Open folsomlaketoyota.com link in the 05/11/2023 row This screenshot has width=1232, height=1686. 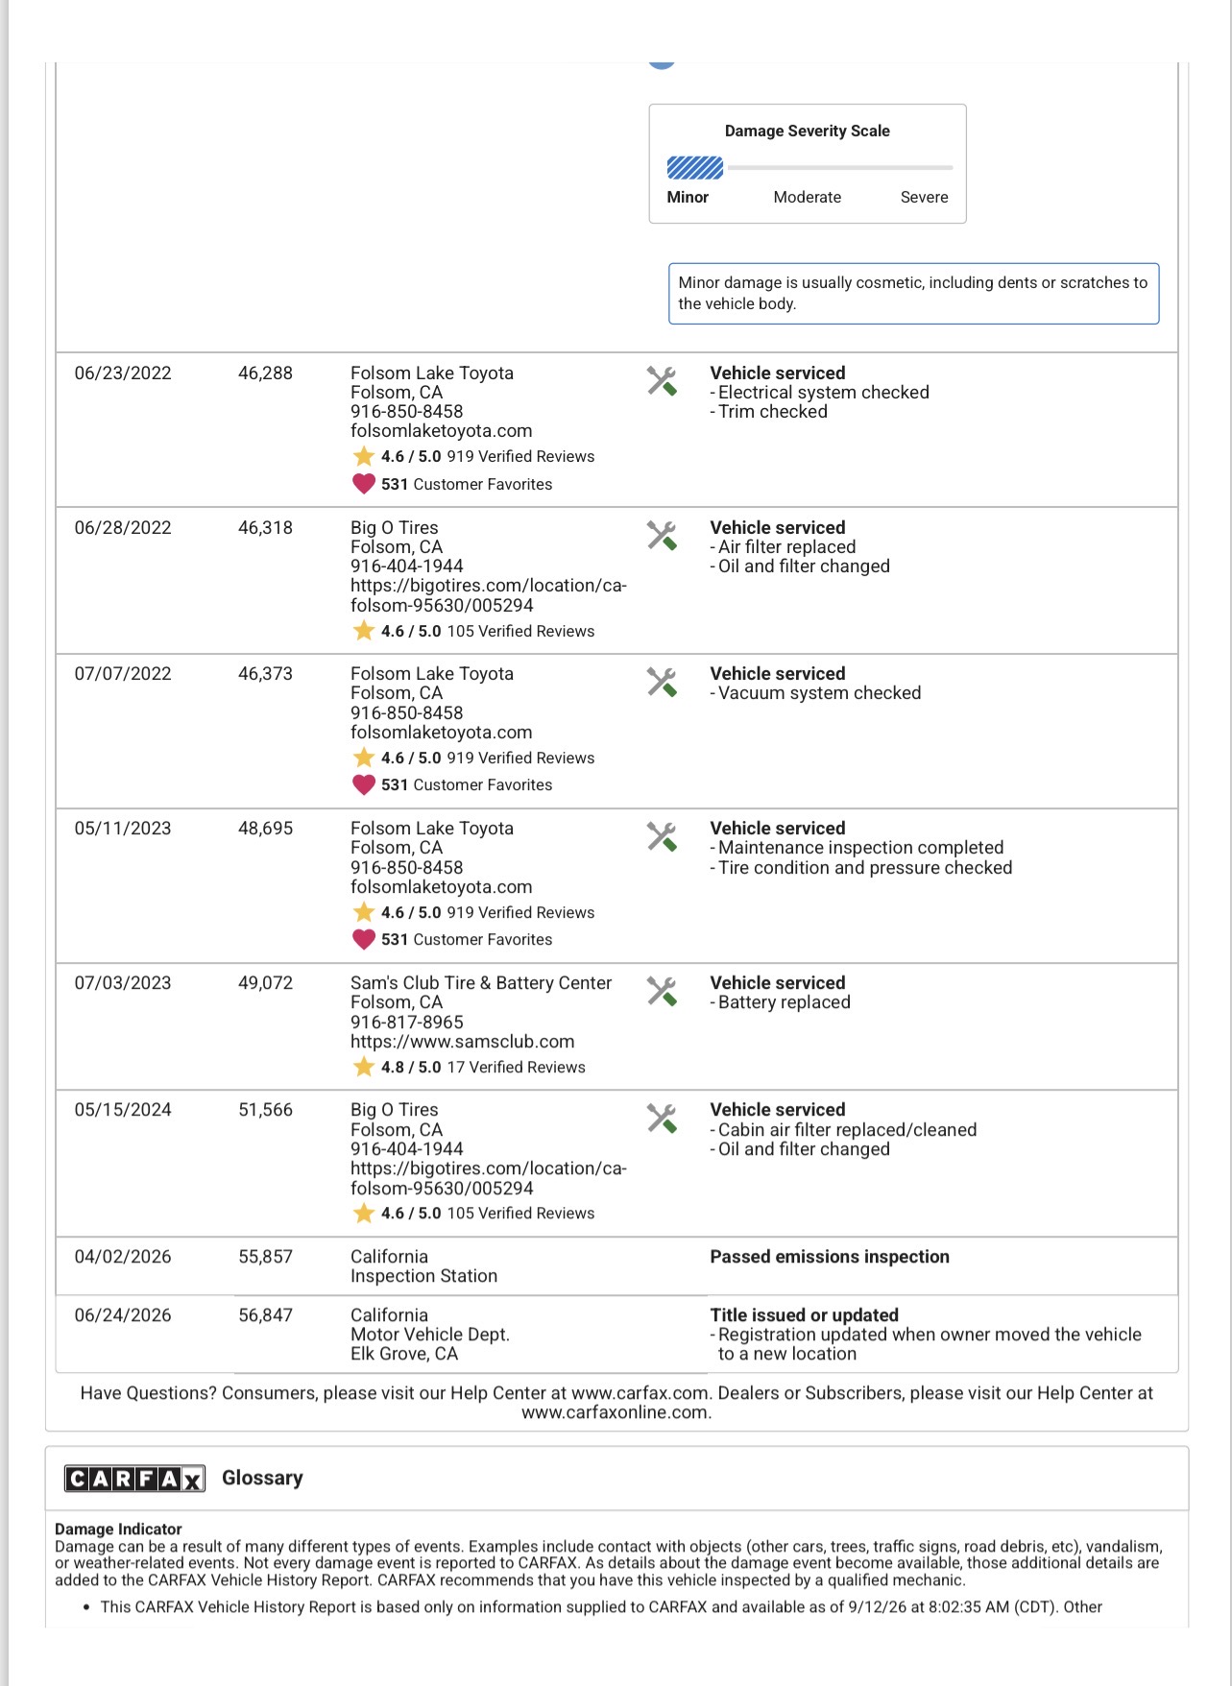441,887
